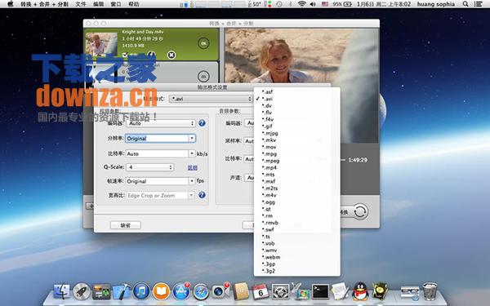Screen dimensions: 490x306
Task: Click the Q-Scale explanation blue link
Action: click(193, 167)
